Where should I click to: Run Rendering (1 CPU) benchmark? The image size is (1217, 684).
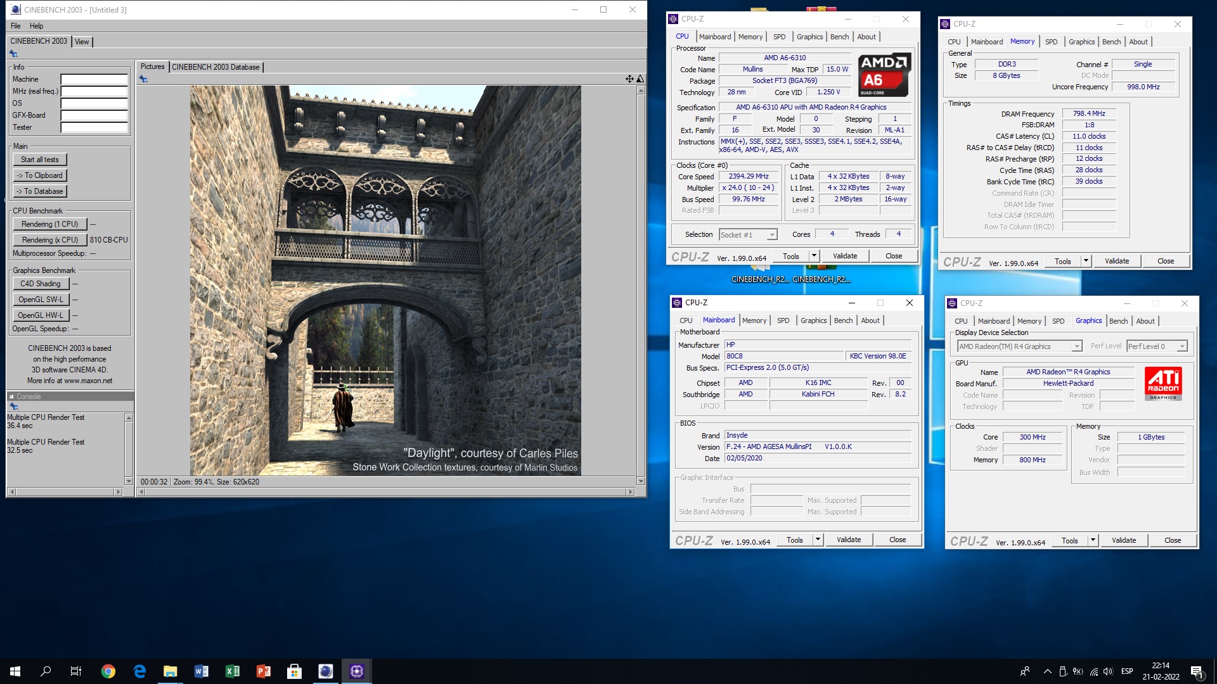coord(50,224)
